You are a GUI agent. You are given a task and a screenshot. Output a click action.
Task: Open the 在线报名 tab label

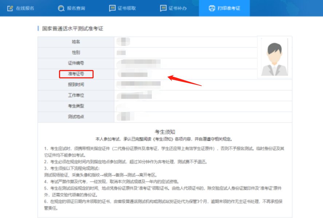pos(25,8)
